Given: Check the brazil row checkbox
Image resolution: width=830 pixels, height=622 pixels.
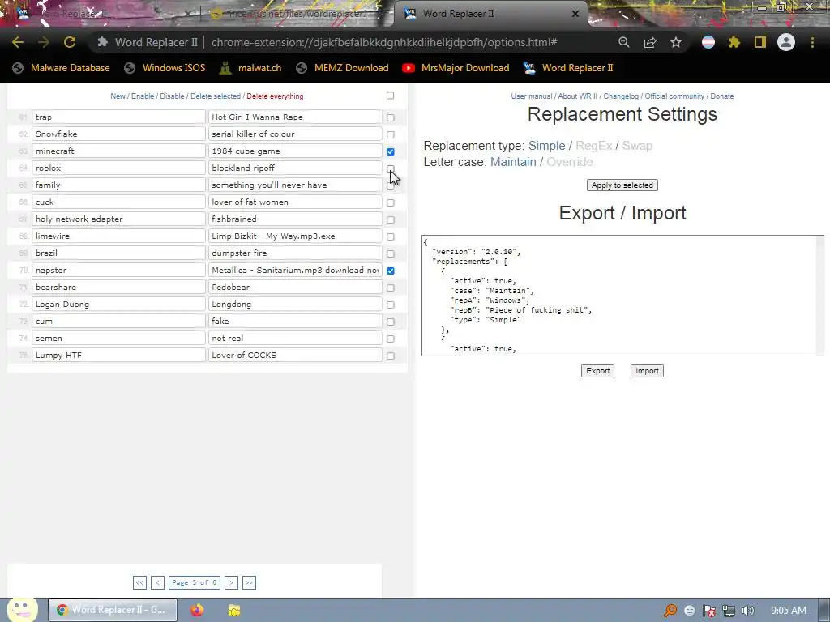Looking at the screenshot, I should (x=391, y=253).
